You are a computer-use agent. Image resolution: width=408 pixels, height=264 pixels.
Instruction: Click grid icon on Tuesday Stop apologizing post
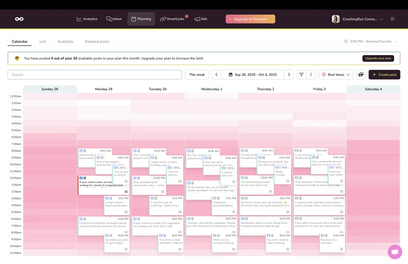(x=163, y=192)
